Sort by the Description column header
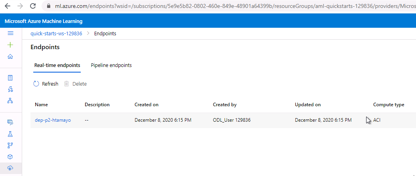 (97, 105)
